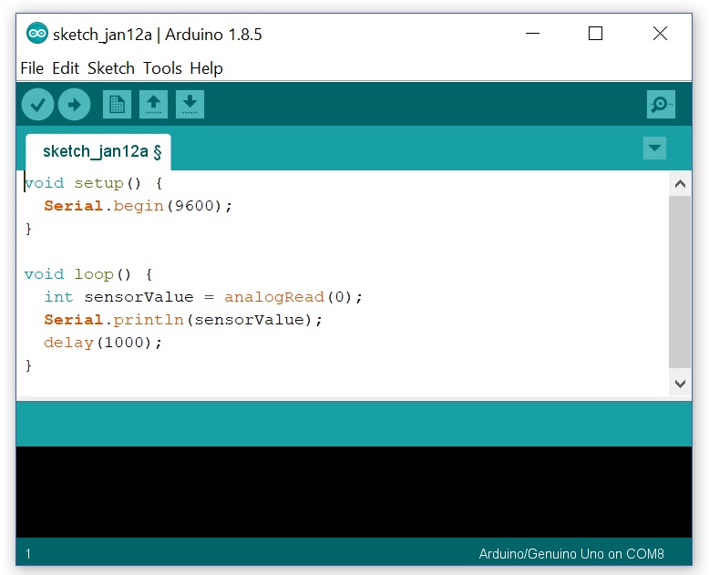Minimize the Arduino window

click(x=532, y=34)
